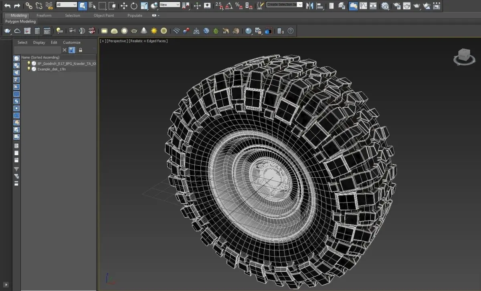Viewport: 481px width, 291px height.
Task: Click Use Pivot Point Center button
Action: point(186,6)
